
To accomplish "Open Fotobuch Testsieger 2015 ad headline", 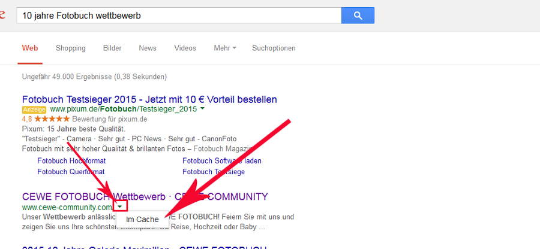I will click(149, 99).
